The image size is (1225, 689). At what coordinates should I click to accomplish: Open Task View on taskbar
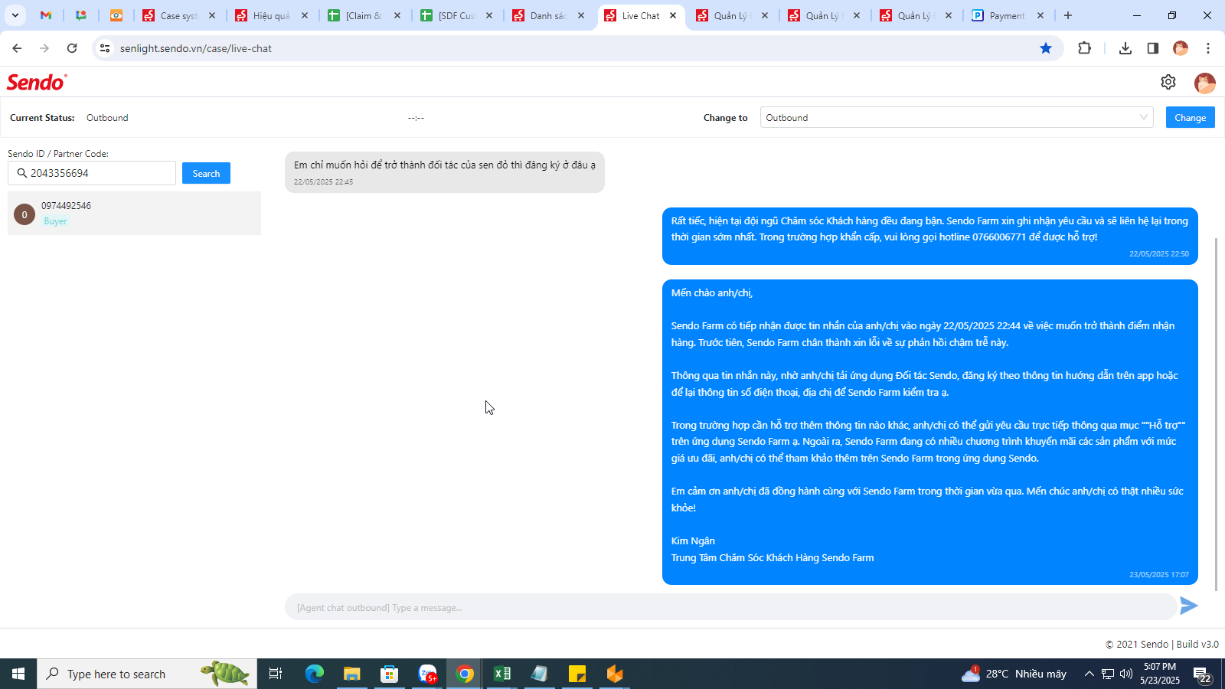pos(276,674)
